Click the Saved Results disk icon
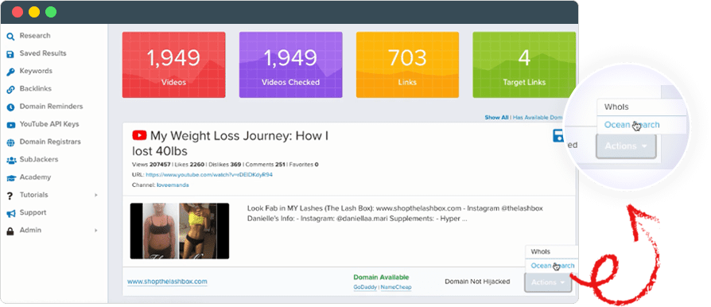The height and width of the screenshot is (307, 711). tap(10, 54)
